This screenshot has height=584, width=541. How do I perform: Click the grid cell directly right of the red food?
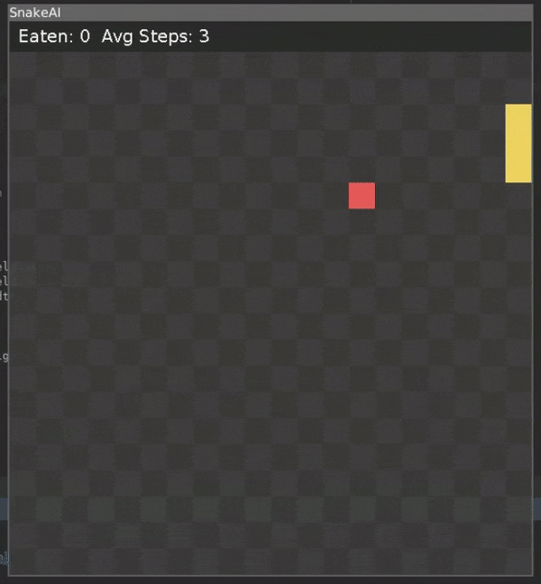[388, 196]
